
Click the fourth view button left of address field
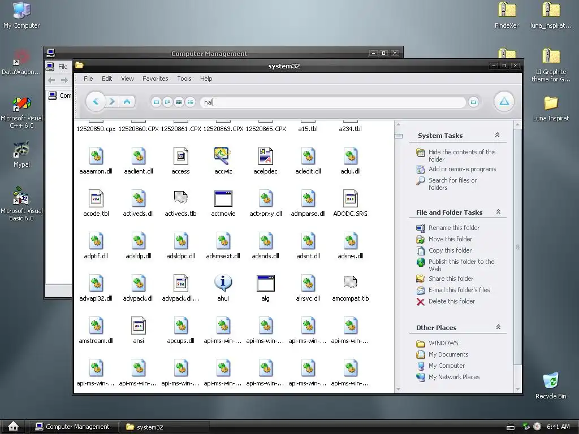point(190,102)
